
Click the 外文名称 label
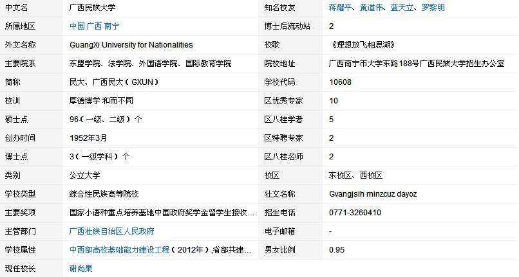[x=20, y=44]
